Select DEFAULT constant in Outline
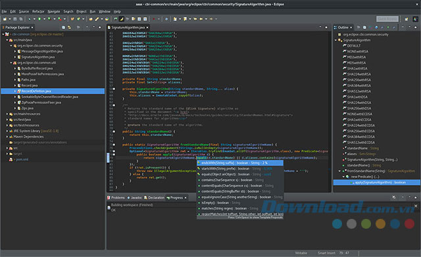Viewport: 421px width, 257px height. point(353,46)
